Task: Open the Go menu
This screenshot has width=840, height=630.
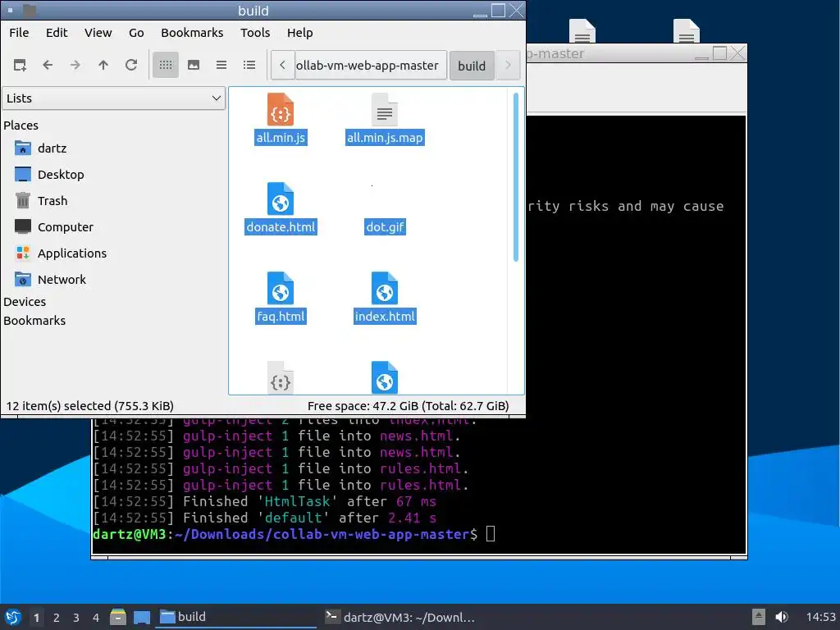Action: point(136,33)
